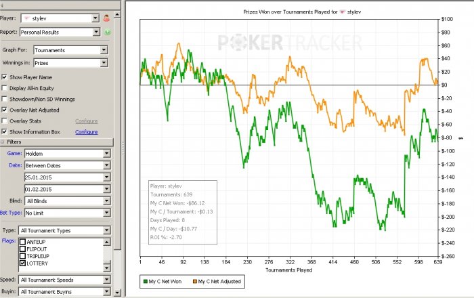474x298 pixels.
Task: Enable Display All-in Equity checkbox
Action: 4,88
